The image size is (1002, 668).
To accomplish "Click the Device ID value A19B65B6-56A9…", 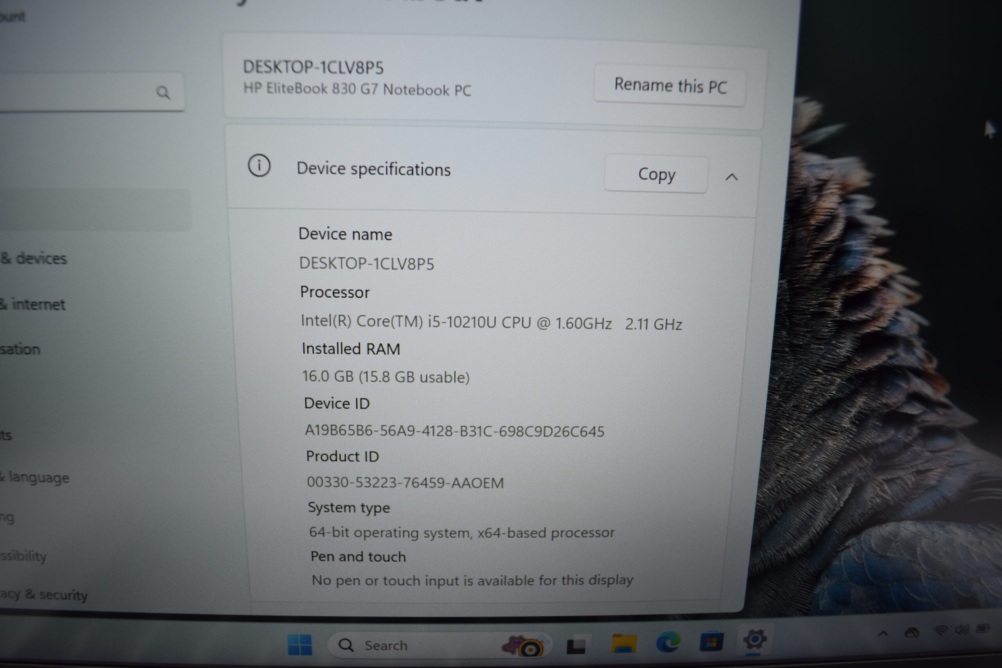I will coord(454,431).
